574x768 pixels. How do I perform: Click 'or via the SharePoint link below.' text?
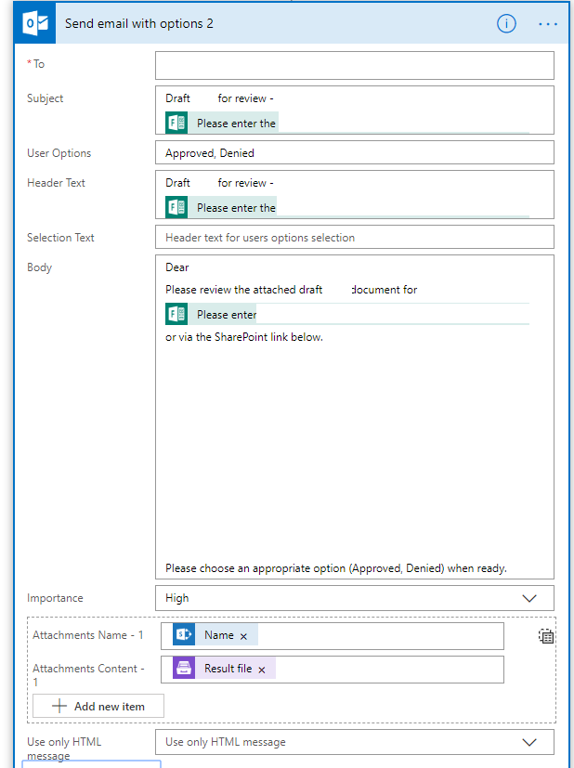click(244, 337)
